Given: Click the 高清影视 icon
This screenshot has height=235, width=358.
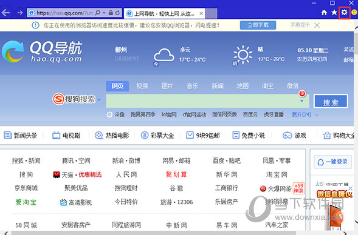Looking at the screenshot, I should coord(63,202).
